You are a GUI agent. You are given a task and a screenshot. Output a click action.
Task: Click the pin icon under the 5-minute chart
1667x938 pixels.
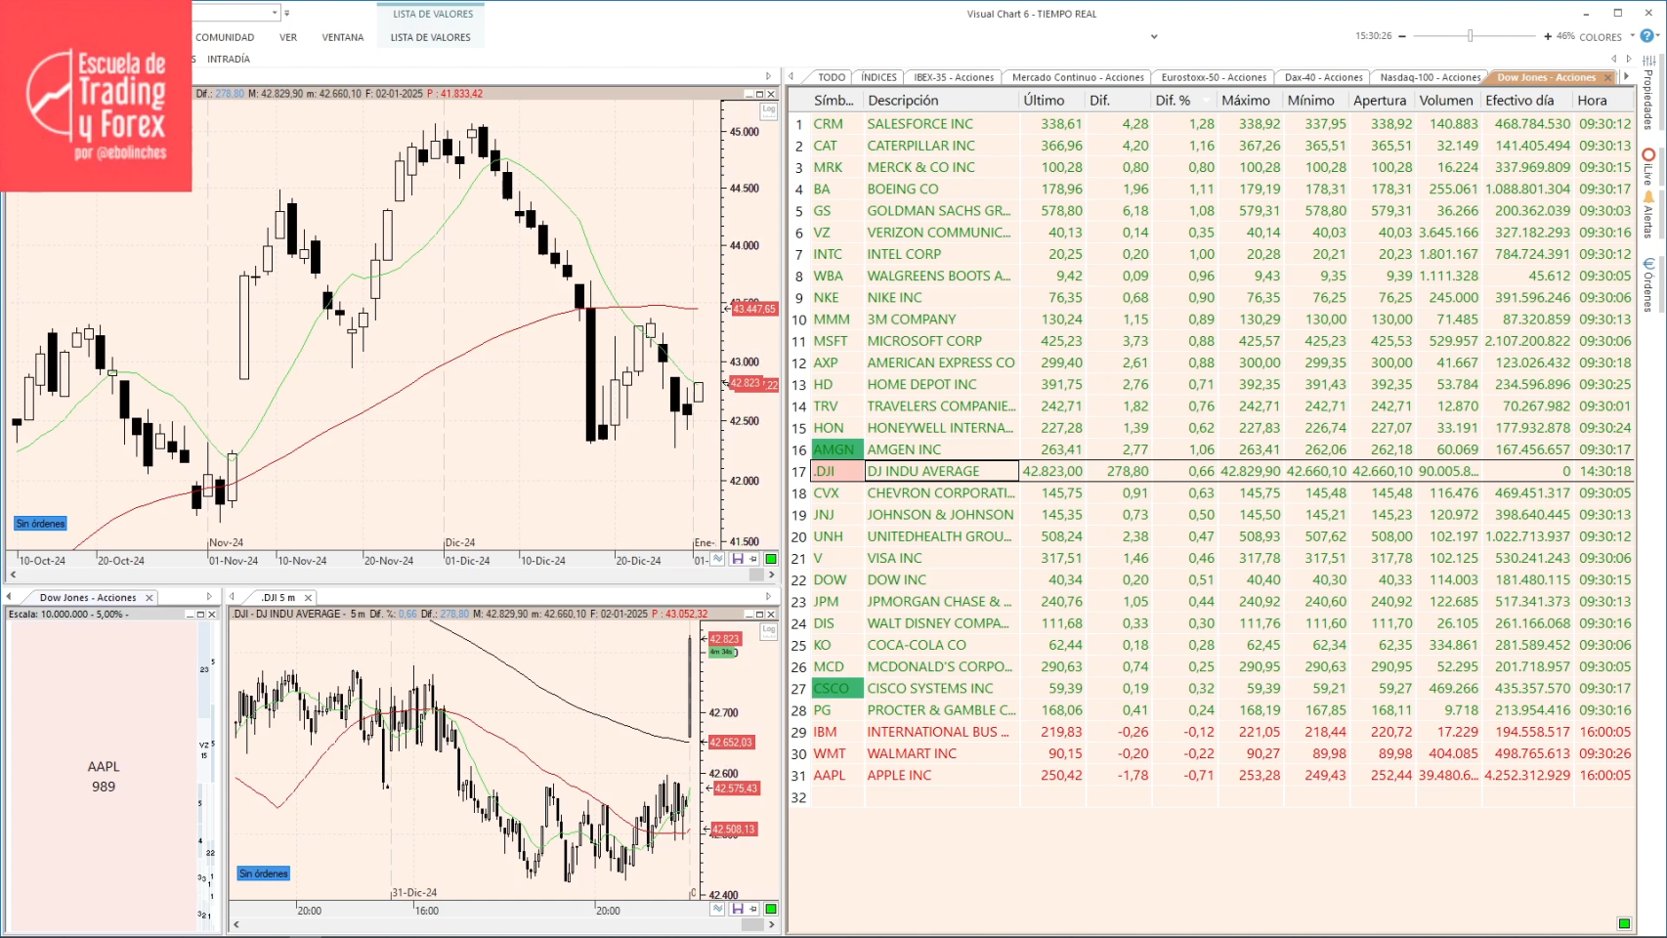[753, 909]
